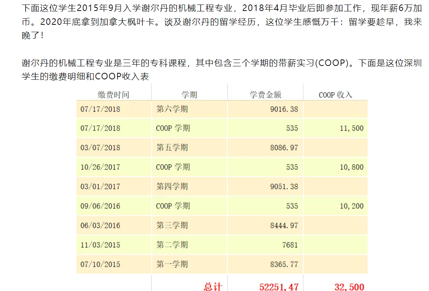Click the 9016.38 tuition amount
Viewport: 429px width, 291px height.
point(284,109)
